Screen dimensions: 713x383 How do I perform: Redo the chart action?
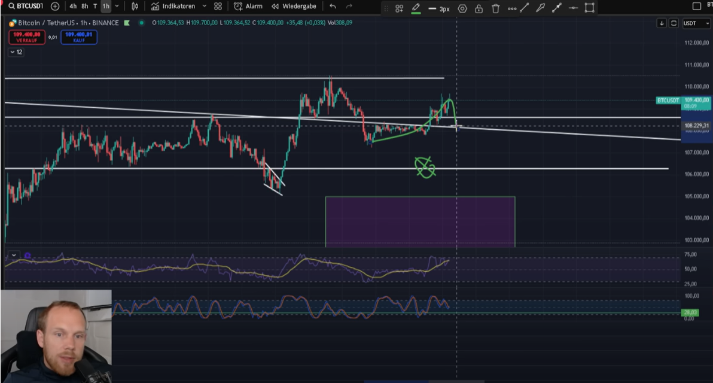(349, 7)
